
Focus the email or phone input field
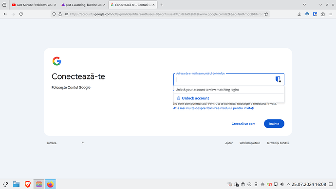pos(224,79)
